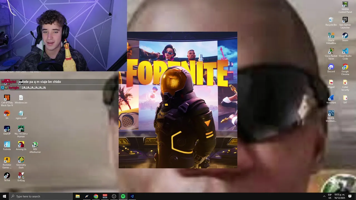The image size is (356, 200).
Task: Open the clock showing 10:55 p. m.
Action: (340, 196)
